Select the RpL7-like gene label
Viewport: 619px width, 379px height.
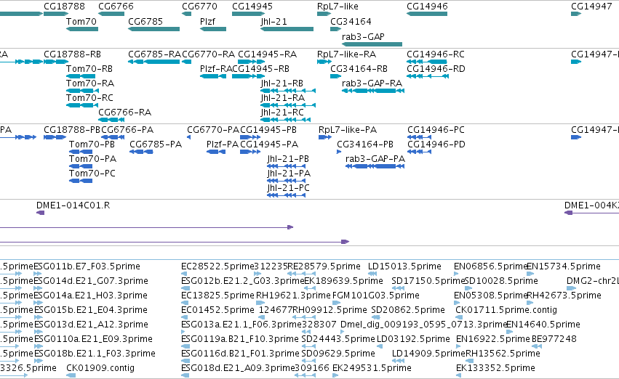pos(338,7)
